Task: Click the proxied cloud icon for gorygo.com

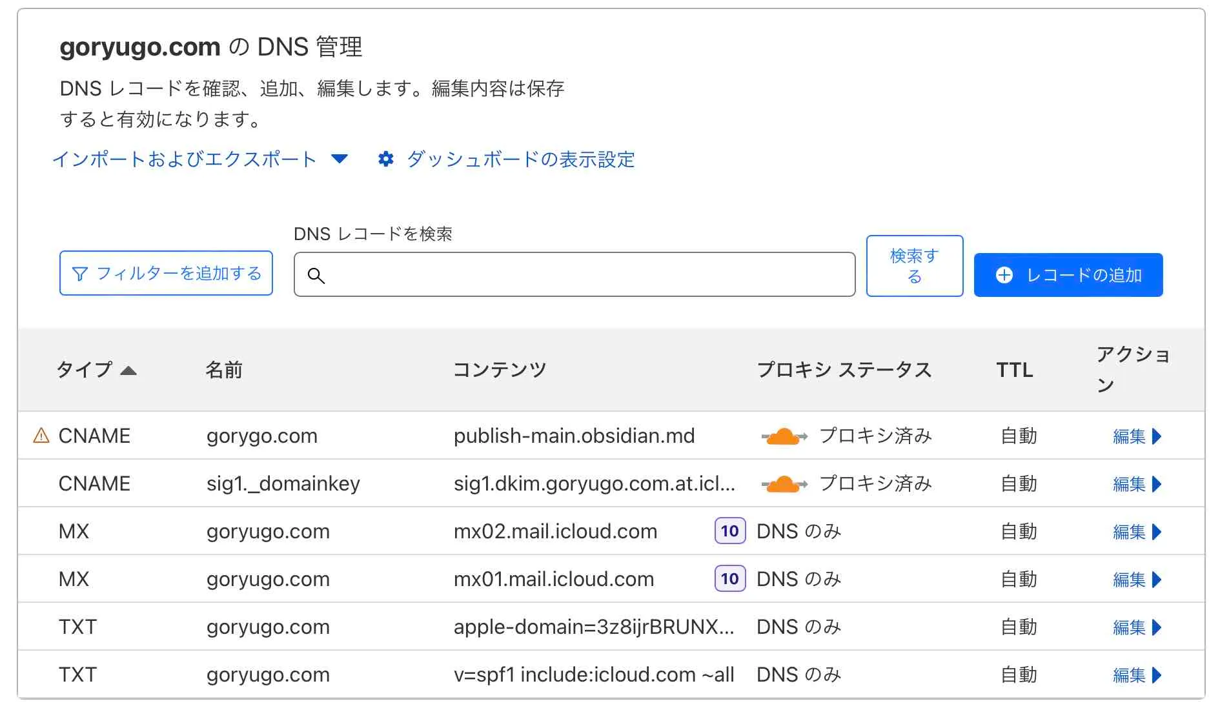Action: pyautogui.click(x=784, y=436)
